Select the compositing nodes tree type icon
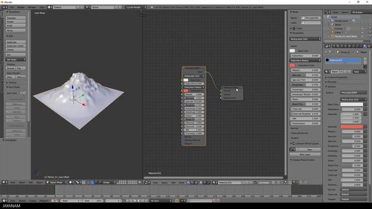 click(192, 182)
